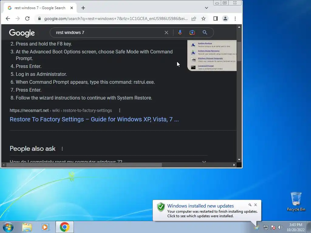Click the Chrome taskbar button
The width and height of the screenshot is (311, 233).
pyautogui.click(x=65, y=227)
